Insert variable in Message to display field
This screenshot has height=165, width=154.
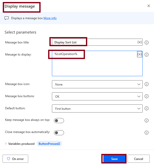pos(139,54)
